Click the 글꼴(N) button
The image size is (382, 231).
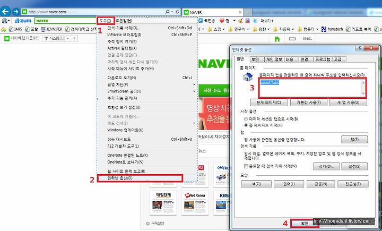321,184
